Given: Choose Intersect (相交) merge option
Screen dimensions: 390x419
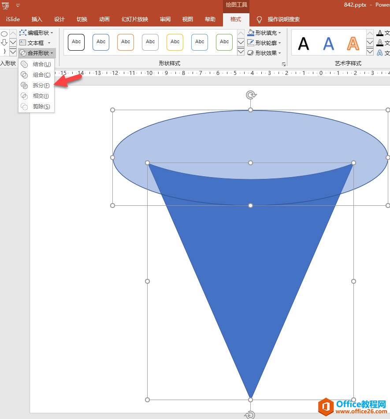Looking at the screenshot, I should [x=41, y=96].
